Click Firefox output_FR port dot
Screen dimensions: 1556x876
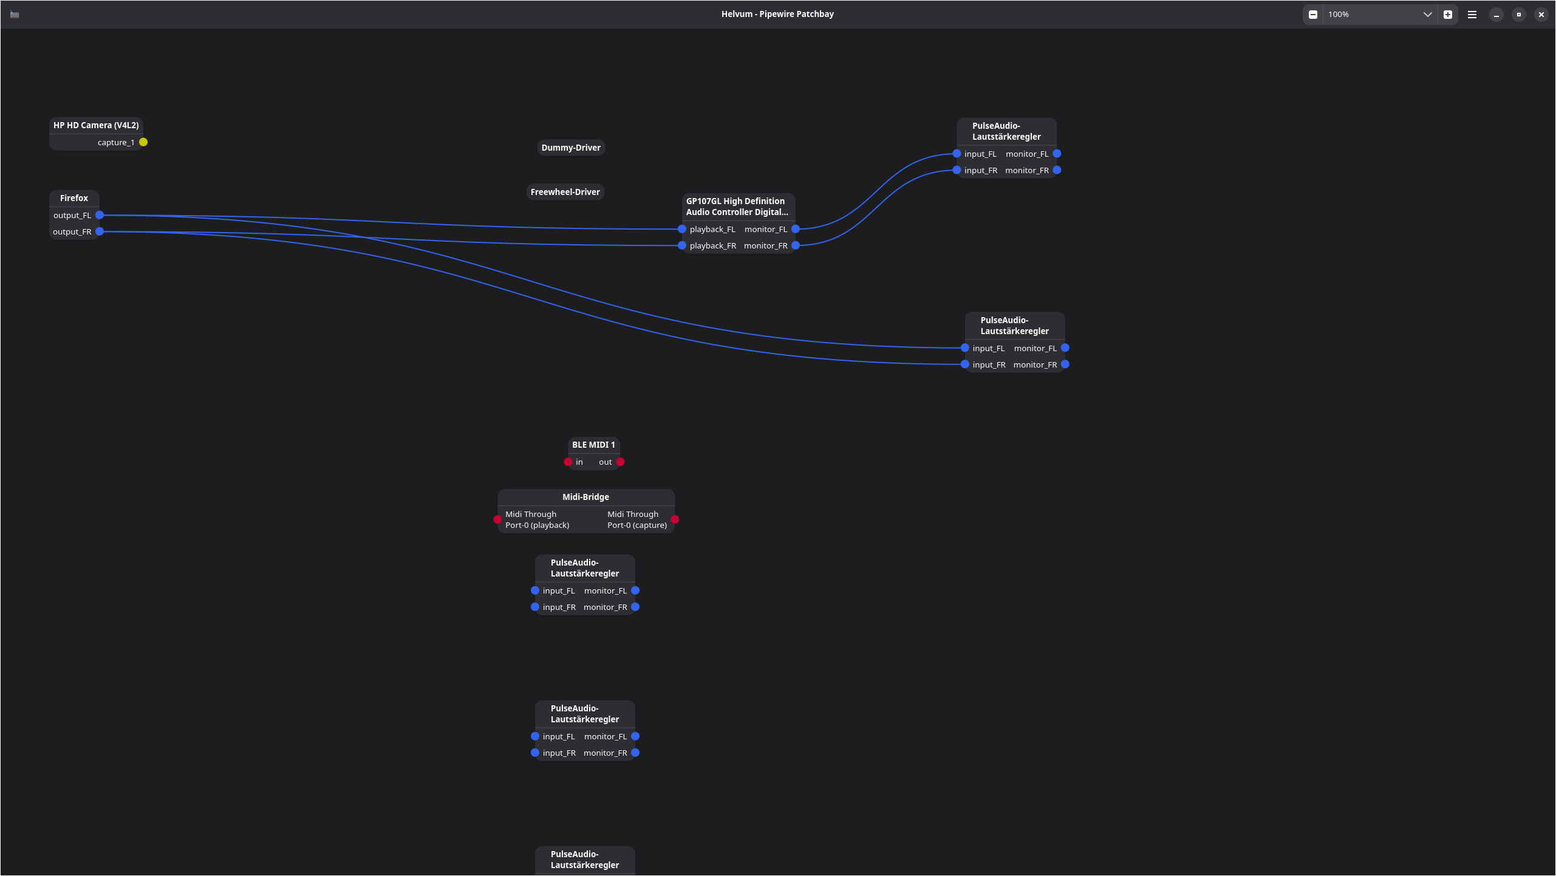tap(100, 231)
